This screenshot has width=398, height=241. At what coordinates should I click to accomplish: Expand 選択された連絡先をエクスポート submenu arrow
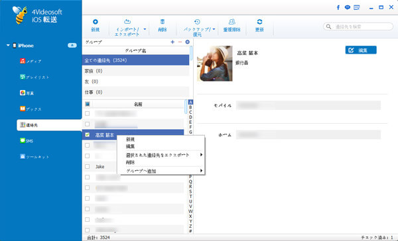point(201,154)
